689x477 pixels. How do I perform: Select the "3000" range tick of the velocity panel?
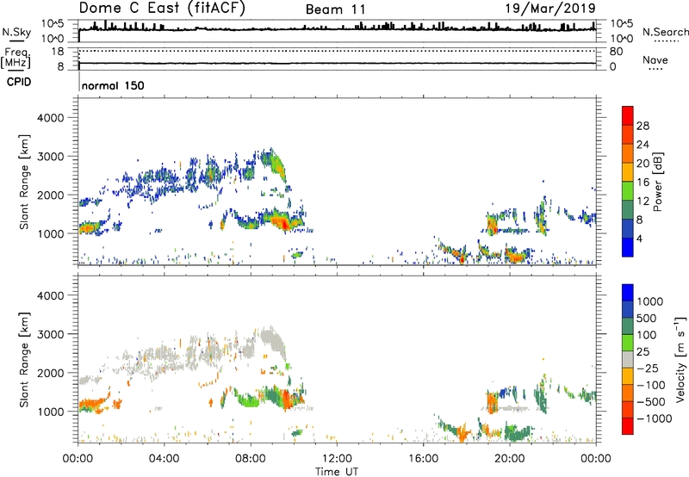(x=50, y=334)
